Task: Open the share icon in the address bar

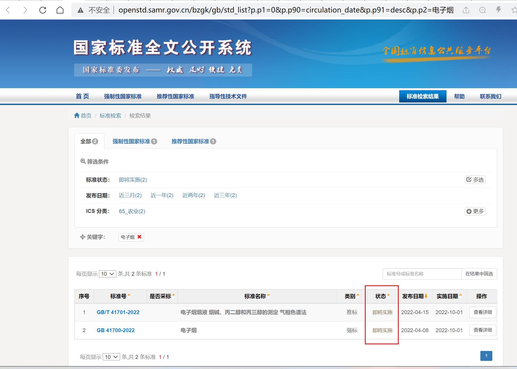Action: 466,10
